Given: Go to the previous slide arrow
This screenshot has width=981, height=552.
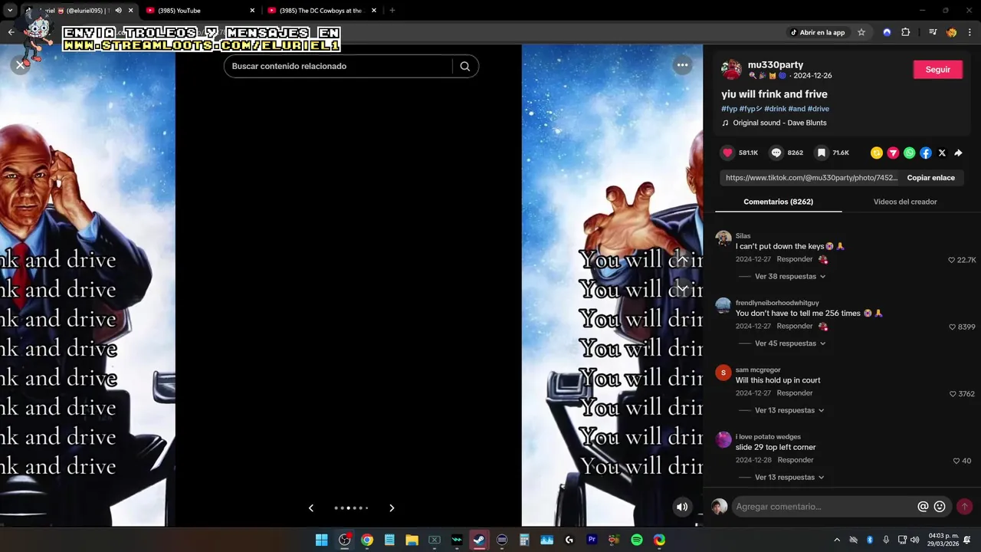Looking at the screenshot, I should pos(310,508).
